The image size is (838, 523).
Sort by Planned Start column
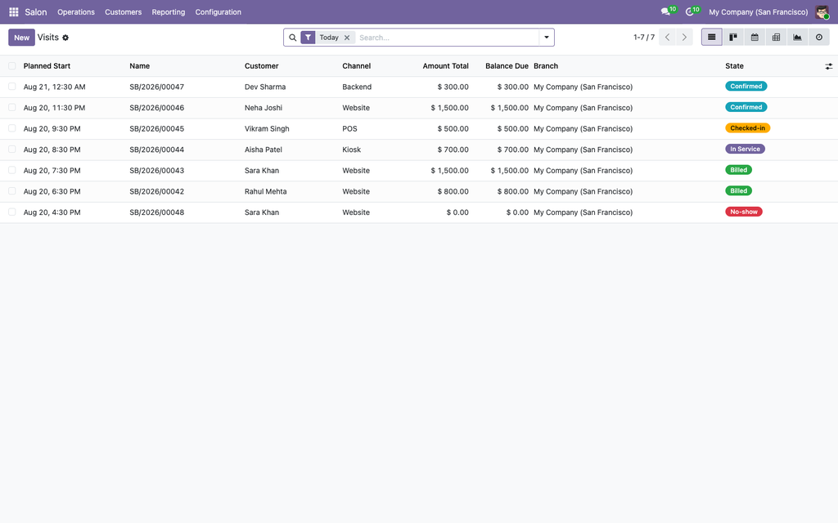(x=47, y=66)
